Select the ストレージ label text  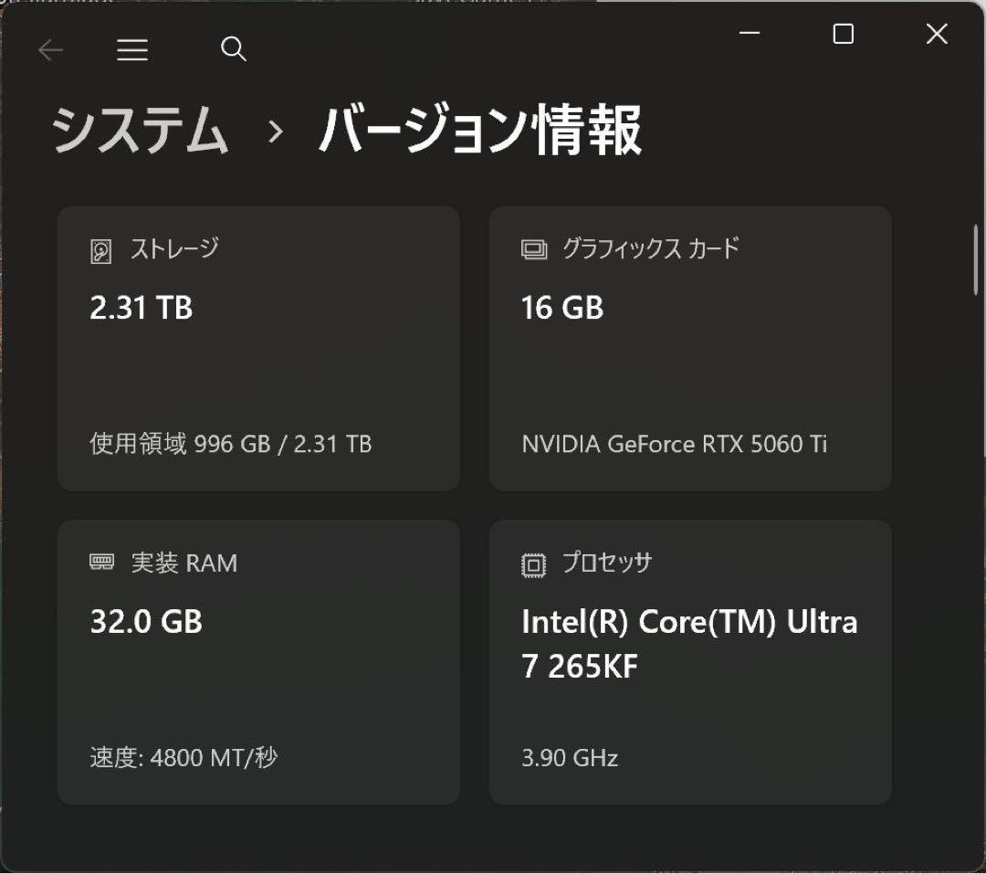[x=174, y=248]
